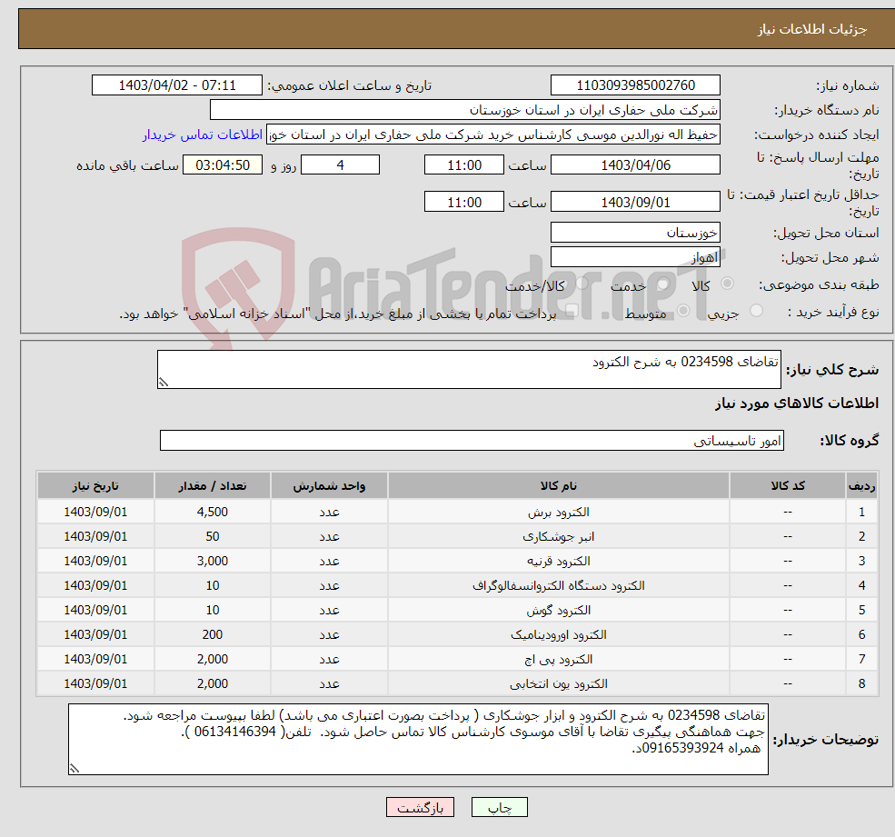Viewport: 895px width, 837px height.
Task: Click the کد کالا column header
Action: pos(788,485)
